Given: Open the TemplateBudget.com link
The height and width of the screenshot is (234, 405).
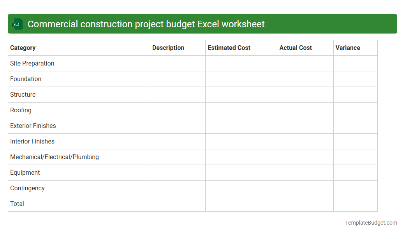Looking at the screenshot, I should [x=371, y=223].
